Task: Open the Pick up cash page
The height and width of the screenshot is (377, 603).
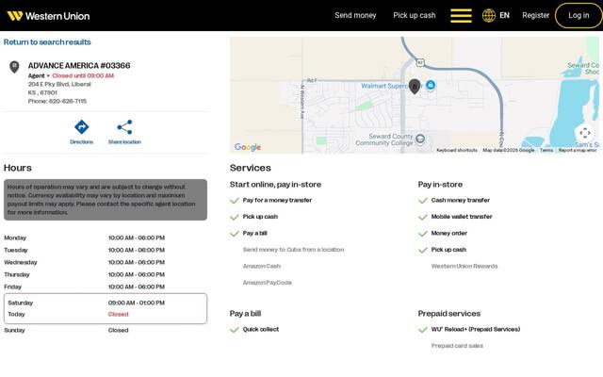Action: [415, 15]
